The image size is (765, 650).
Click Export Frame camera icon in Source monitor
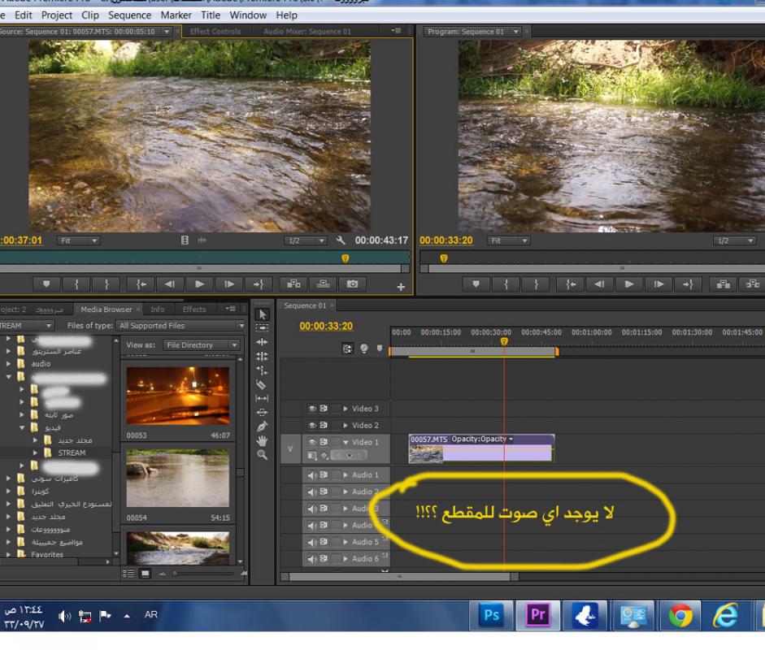coord(352,284)
